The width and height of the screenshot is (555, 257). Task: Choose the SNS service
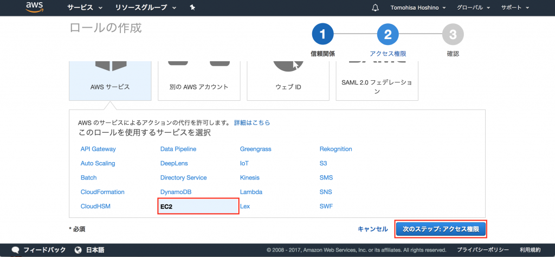pos(326,192)
